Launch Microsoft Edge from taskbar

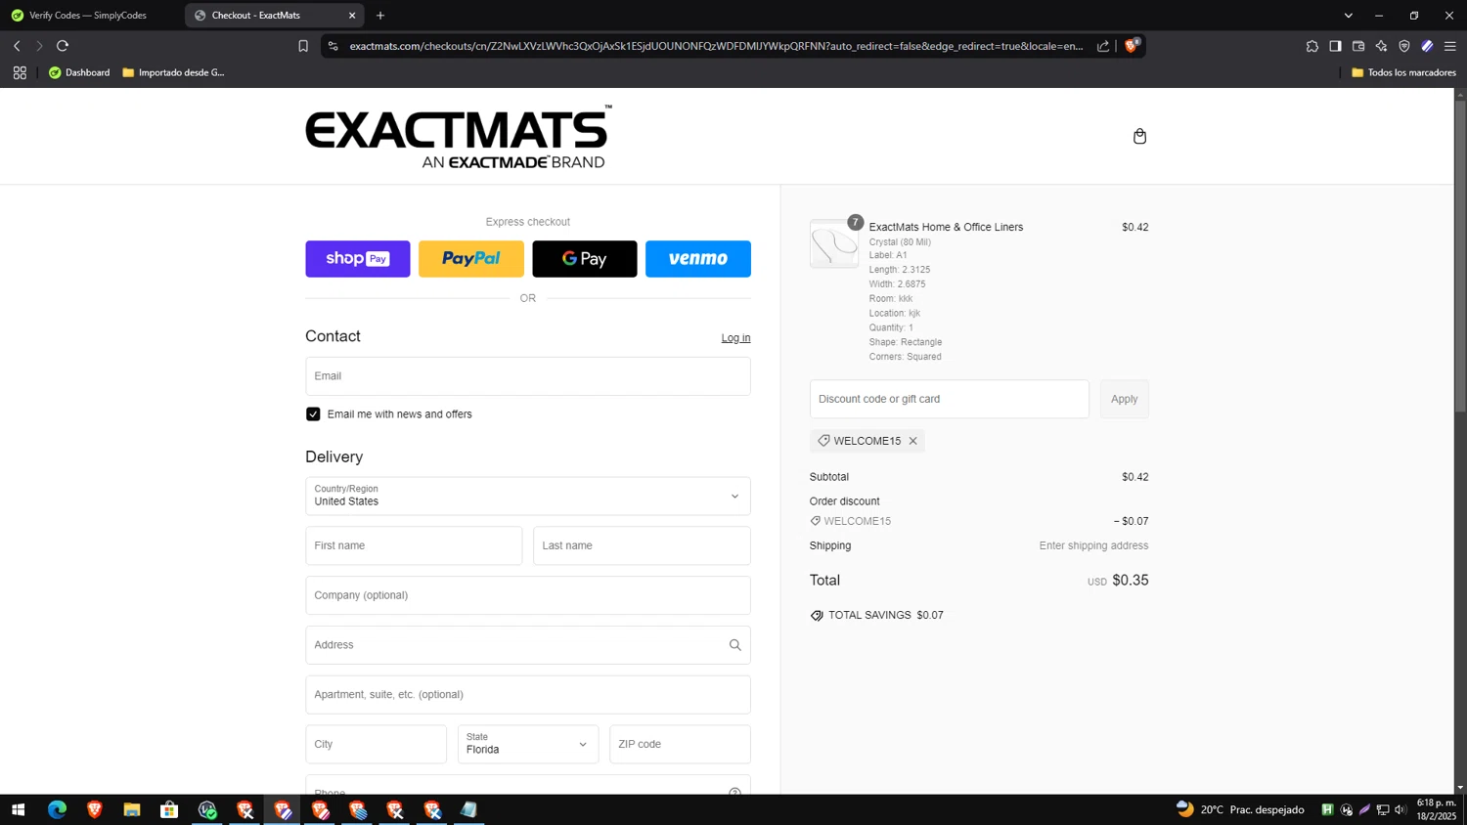tap(57, 809)
